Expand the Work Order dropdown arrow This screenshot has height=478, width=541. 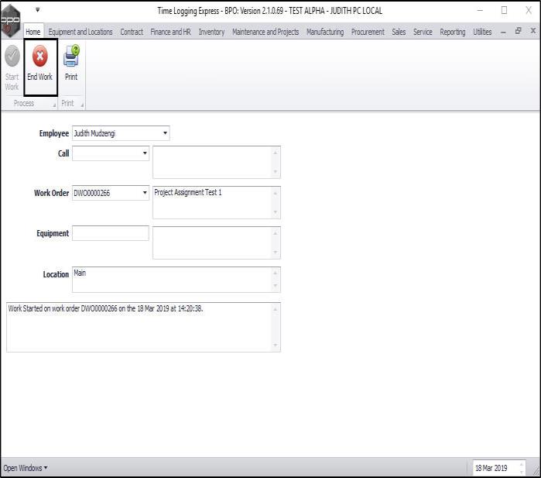(145, 193)
